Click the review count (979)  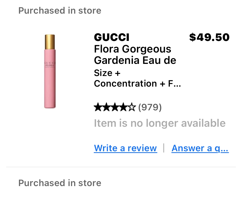(150, 108)
